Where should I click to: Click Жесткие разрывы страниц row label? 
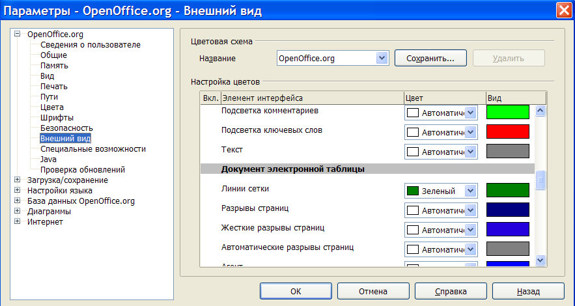point(273,228)
